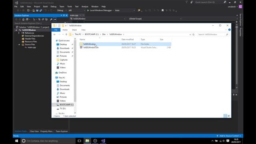Open the Auto dropdown beside the debugger
This screenshot has height=144, width=256.
(x=125, y=10)
